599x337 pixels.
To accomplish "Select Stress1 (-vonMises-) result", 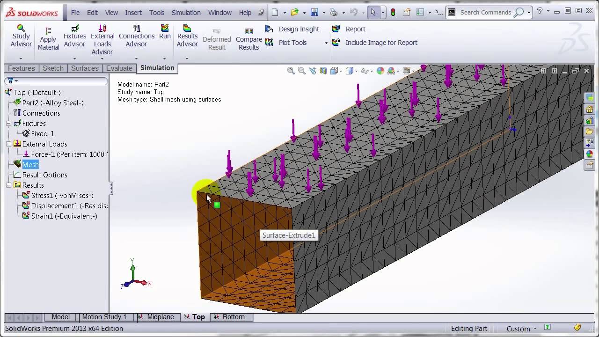I will (58, 196).
